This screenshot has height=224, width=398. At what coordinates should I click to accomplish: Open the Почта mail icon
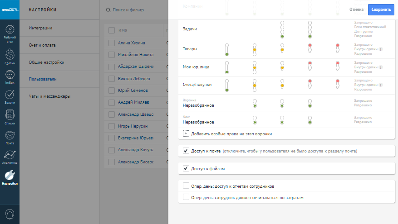(x=10, y=137)
